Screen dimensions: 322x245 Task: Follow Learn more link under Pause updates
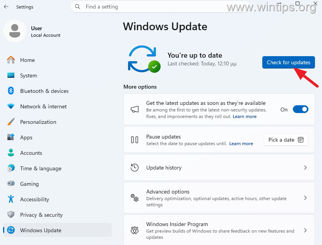click(241, 144)
